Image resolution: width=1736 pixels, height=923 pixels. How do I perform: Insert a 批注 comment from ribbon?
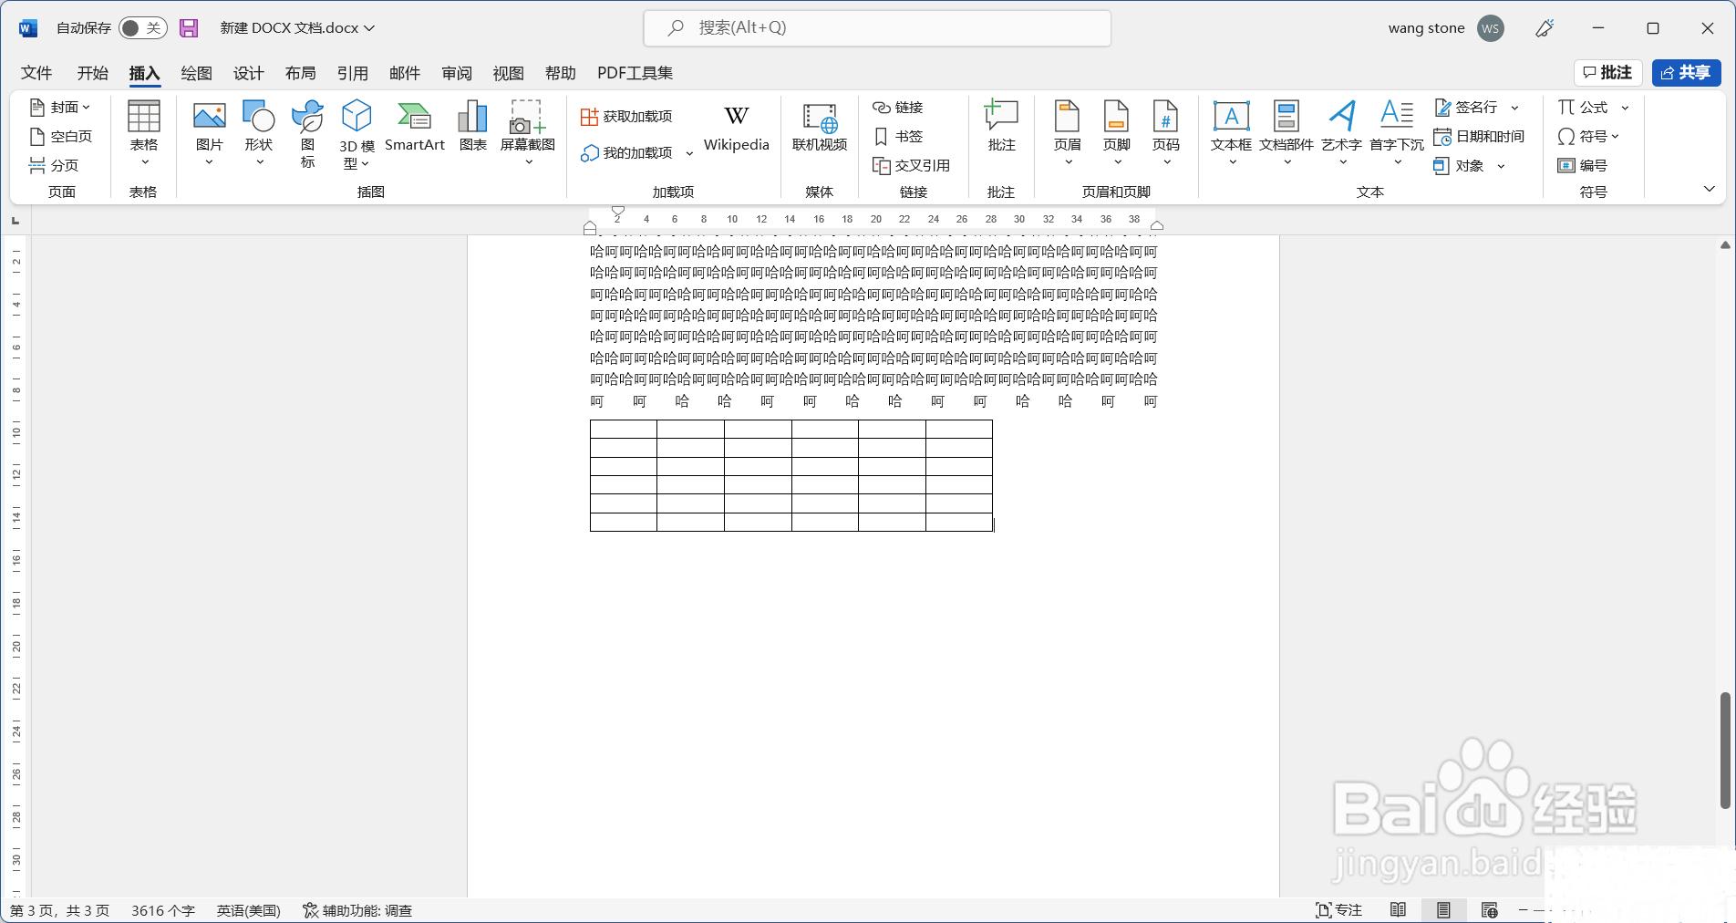tap(1001, 126)
